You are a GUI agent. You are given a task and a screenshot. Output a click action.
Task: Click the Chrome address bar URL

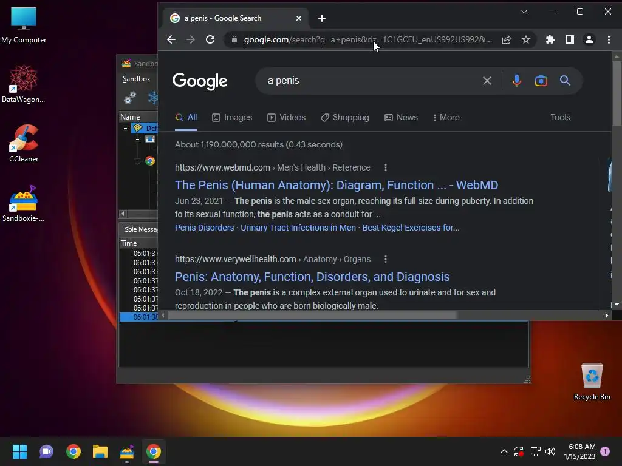click(x=367, y=39)
